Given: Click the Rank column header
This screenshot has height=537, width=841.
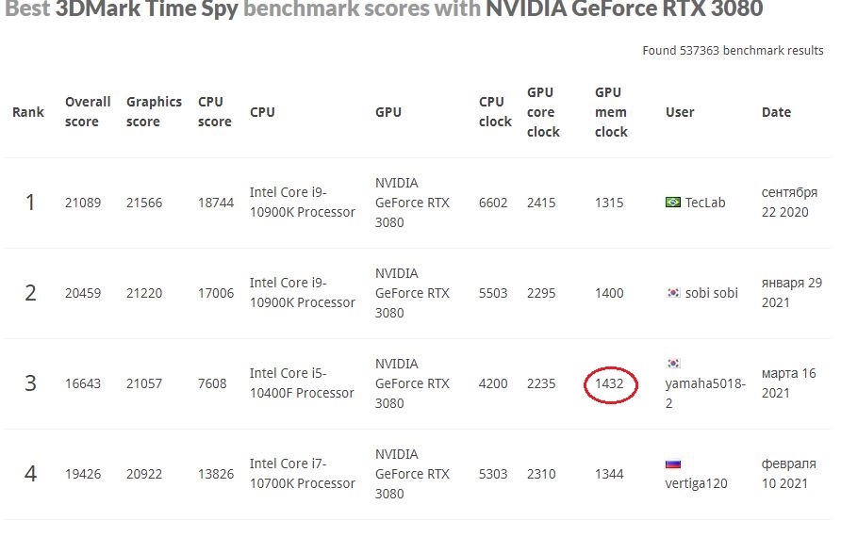Looking at the screenshot, I should click(x=28, y=112).
